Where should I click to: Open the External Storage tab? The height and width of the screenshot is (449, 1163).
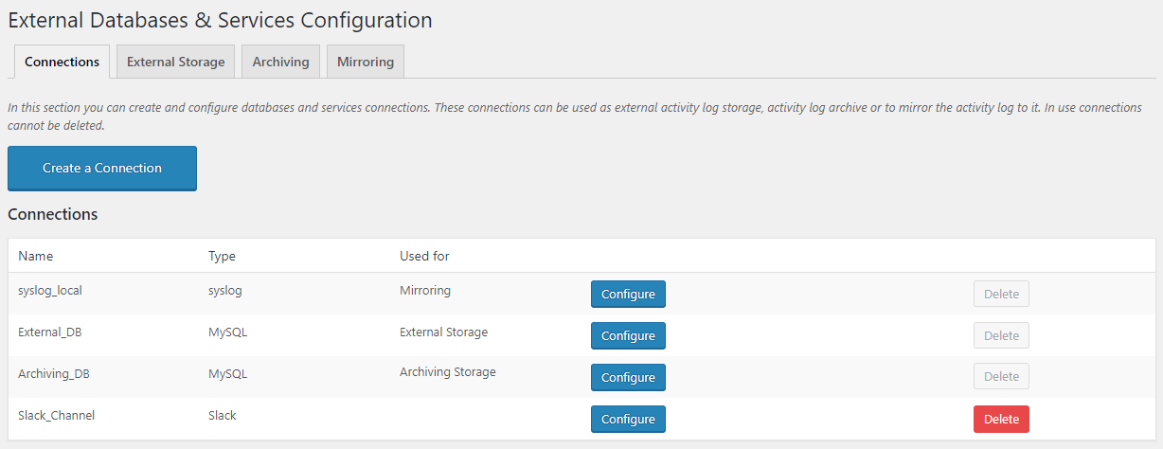click(175, 62)
